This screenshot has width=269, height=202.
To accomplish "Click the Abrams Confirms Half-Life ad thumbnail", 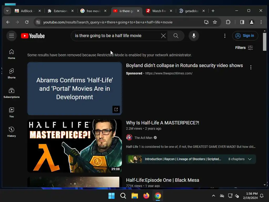I will coord(74,89).
